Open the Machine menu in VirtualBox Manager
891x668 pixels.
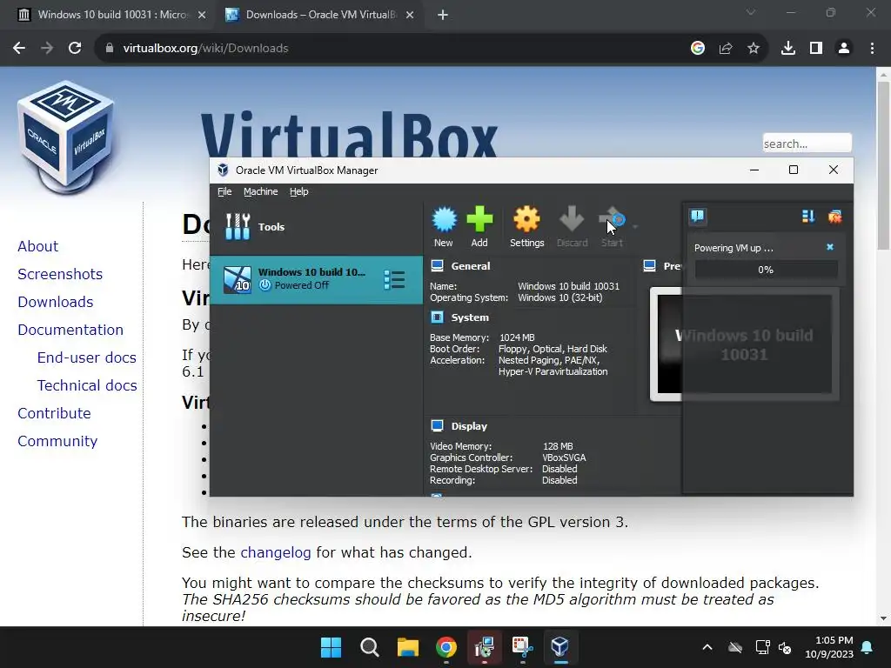[x=261, y=191]
